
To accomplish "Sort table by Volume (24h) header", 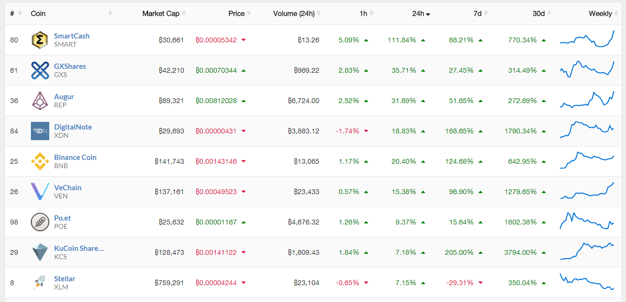I will (297, 13).
